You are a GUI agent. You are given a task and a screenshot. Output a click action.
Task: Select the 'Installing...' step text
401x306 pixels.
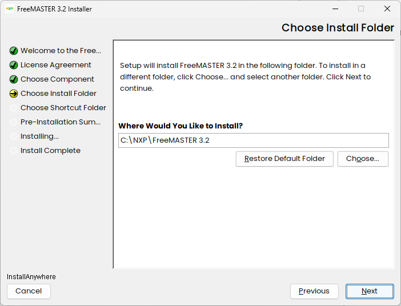[39, 136]
